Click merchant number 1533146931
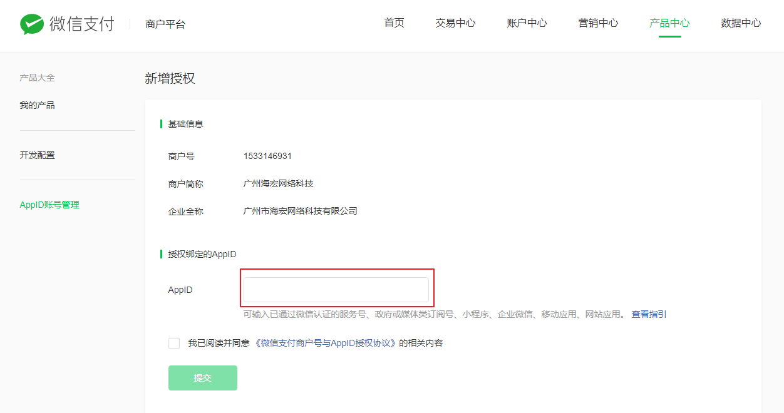Image resolution: width=784 pixels, height=413 pixels. pos(268,156)
